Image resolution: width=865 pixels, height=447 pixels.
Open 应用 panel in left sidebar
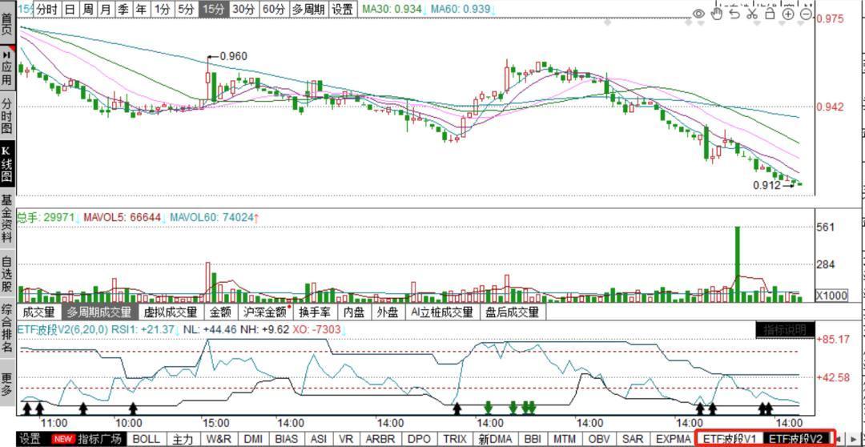click(6, 70)
